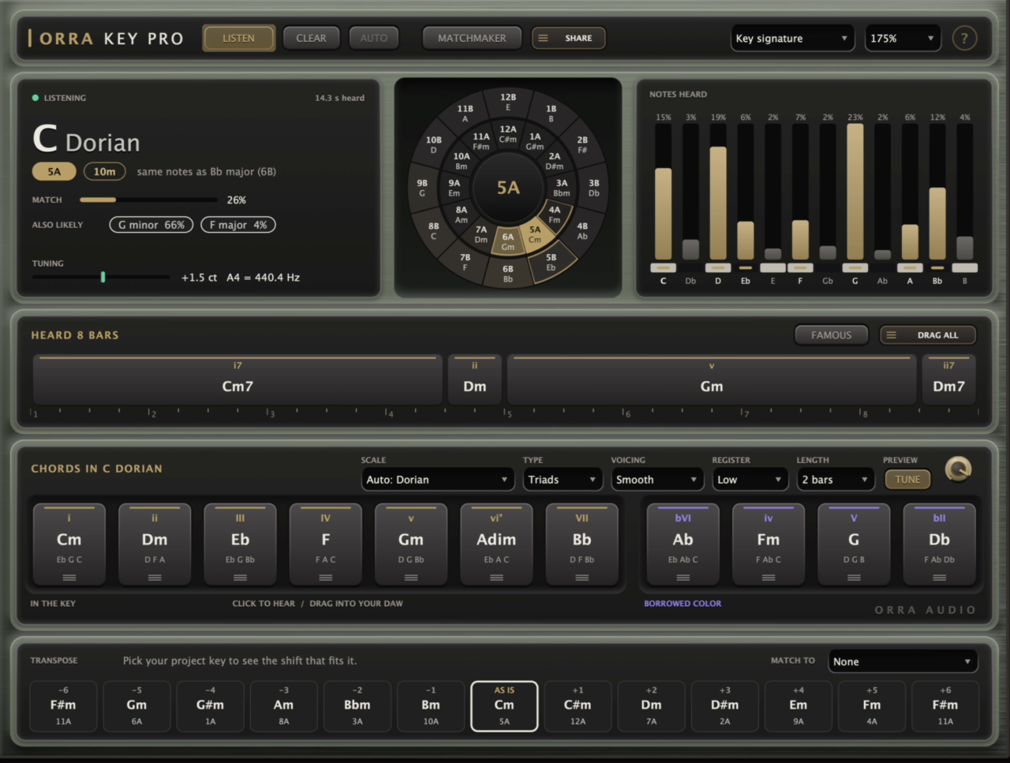The height and width of the screenshot is (763, 1010).
Task: Toggle the Listen button
Action: click(x=238, y=38)
